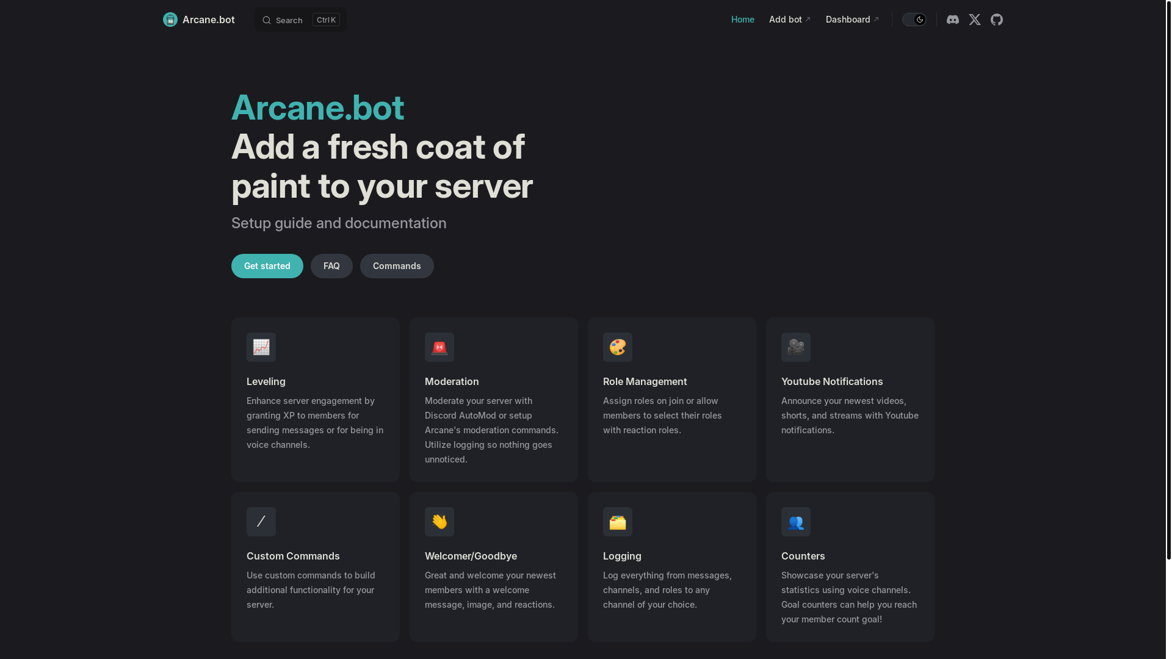Focus the Search field
This screenshot has width=1172, height=659.
coord(300,20)
